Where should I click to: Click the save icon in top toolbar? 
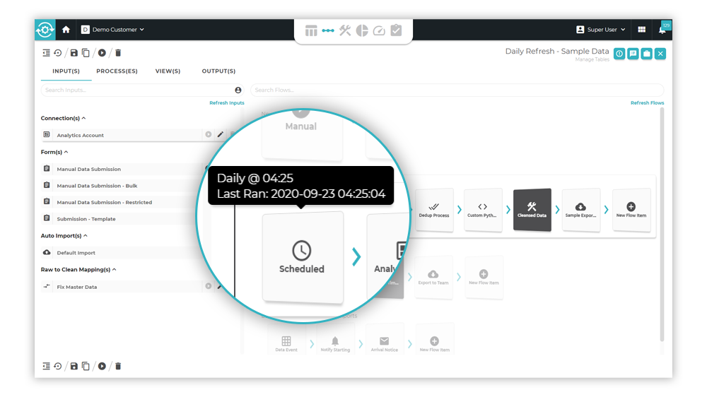tap(74, 53)
